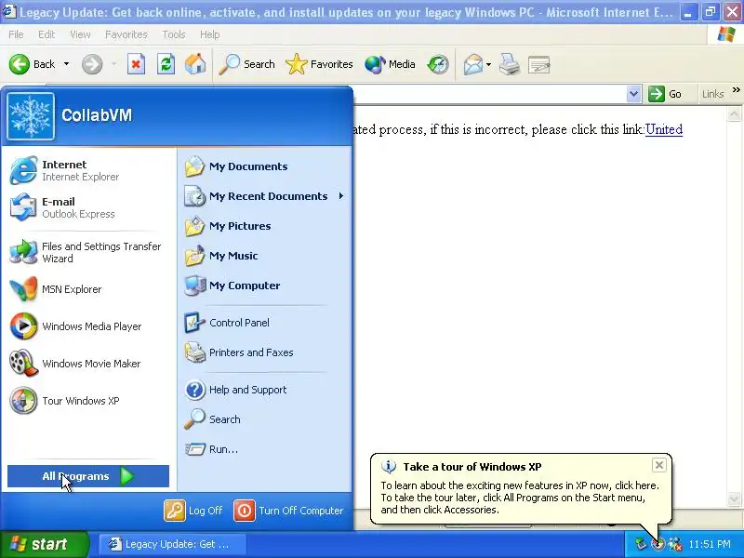Click the Stop page loading icon
The image size is (744, 558).
click(x=136, y=64)
